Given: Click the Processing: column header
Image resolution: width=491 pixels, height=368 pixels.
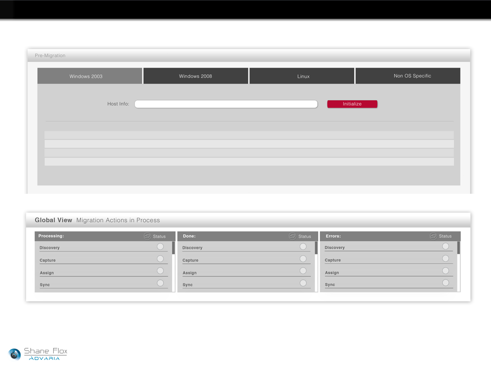Looking at the screenshot, I should point(51,236).
